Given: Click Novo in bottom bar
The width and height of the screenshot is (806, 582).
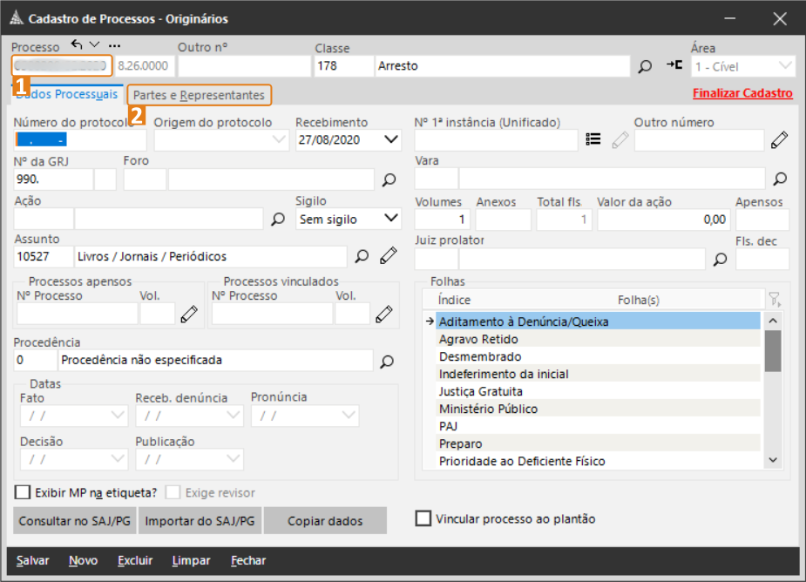Looking at the screenshot, I should point(84,560).
